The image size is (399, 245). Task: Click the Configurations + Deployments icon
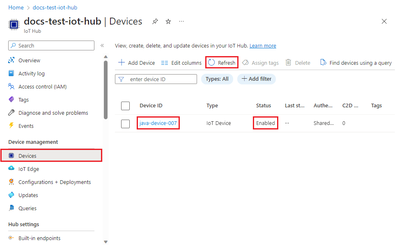(x=11, y=182)
